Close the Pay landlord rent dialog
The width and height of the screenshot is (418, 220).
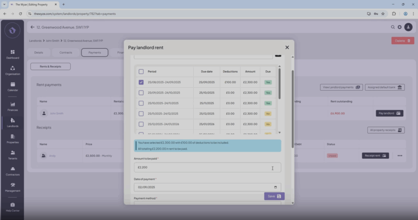tap(287, 47)
